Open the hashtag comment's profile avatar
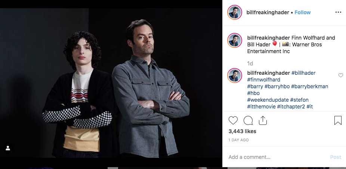346x169 pixels. click(235, 76)
